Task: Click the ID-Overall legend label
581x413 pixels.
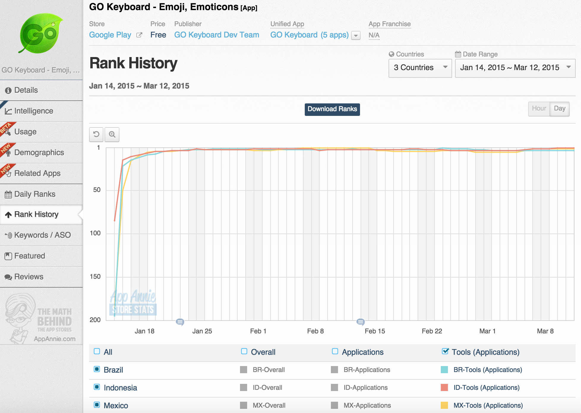Action: 267,388
